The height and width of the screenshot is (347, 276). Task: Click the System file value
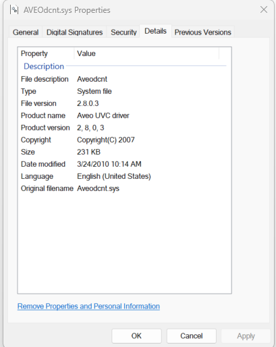pos(94,91)
